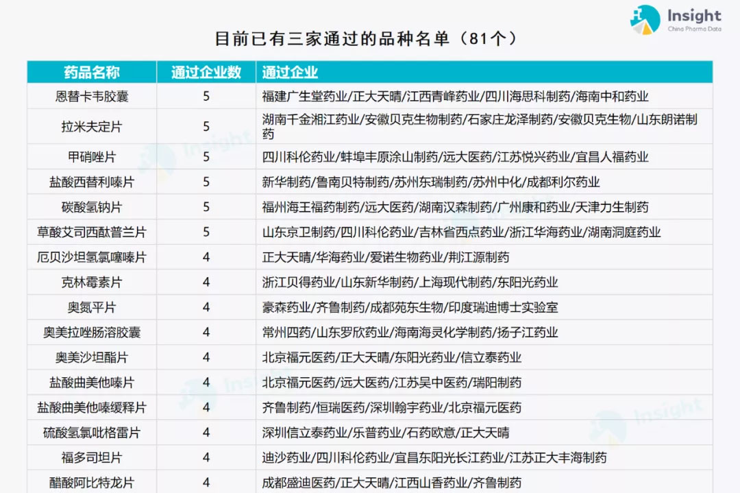This screenshot has width=740, height=493.
Task: Select the 恩替卡韦胶囊 drug name cell
Action: pos(92,97)
